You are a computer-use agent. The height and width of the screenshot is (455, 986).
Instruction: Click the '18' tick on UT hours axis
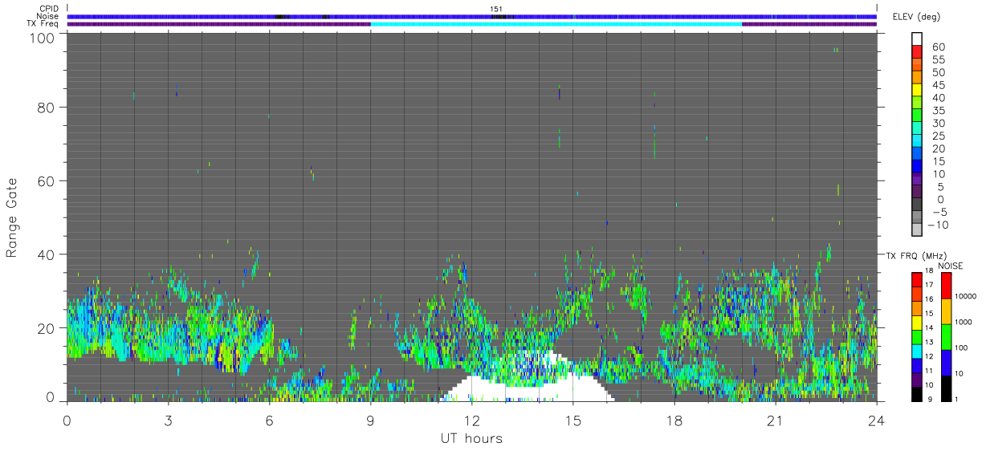(x=674, y=420)
